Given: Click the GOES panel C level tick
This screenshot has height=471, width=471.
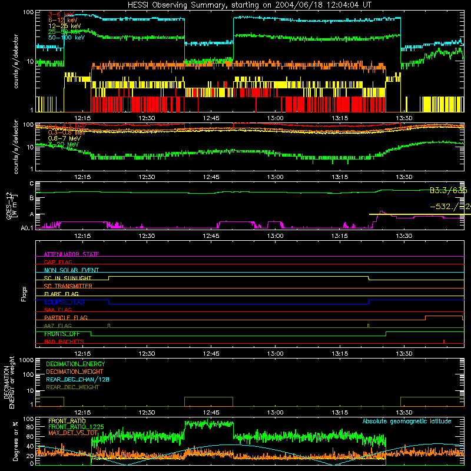Looking at the screenshot, I should pos(32,184).
